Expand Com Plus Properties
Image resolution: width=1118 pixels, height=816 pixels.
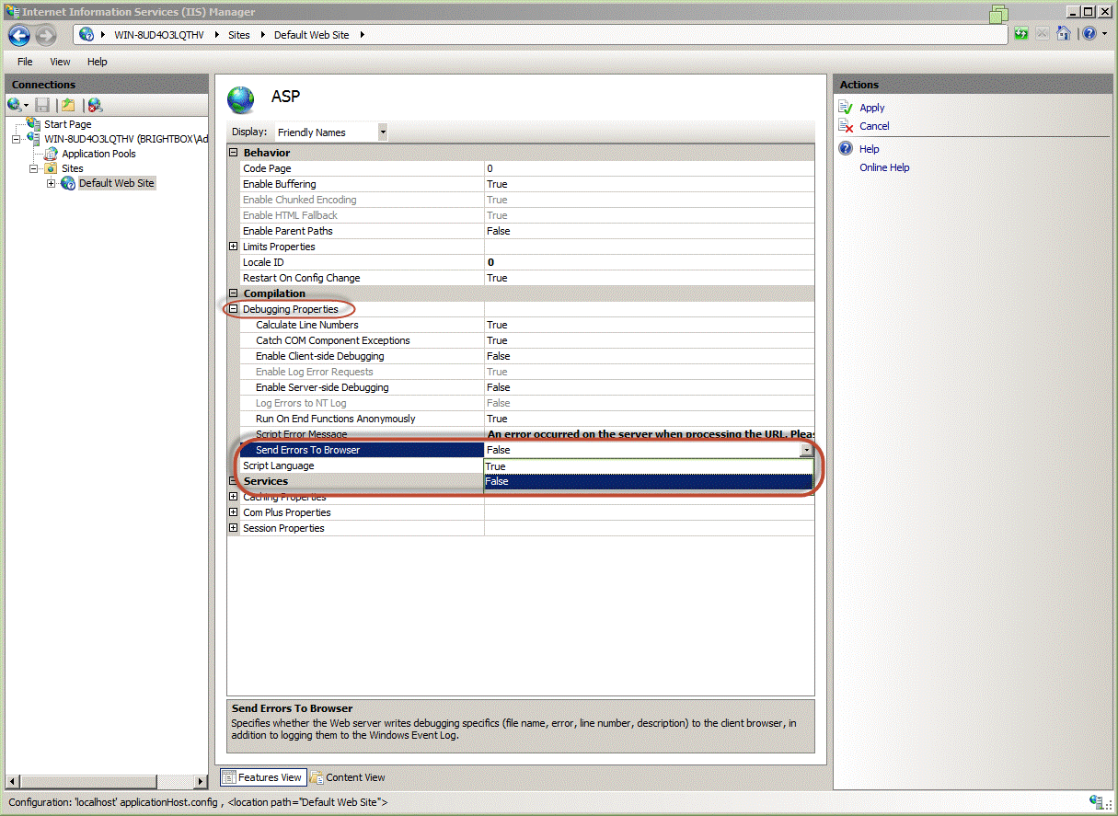click(x=234, y=512)
